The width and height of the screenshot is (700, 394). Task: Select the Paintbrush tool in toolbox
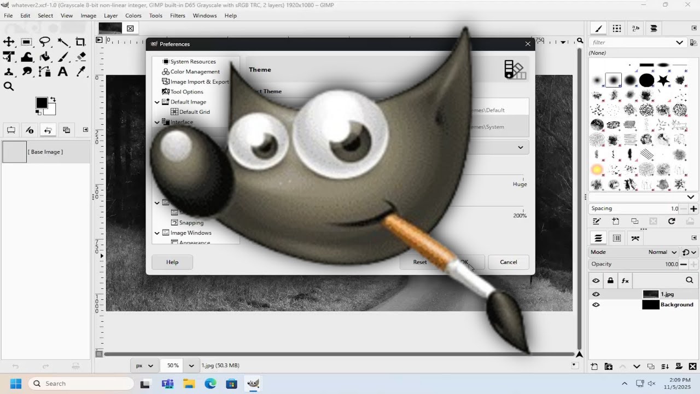point(63,57)
